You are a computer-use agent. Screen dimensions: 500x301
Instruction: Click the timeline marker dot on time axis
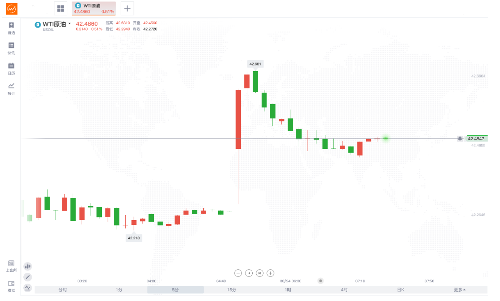(x=320, y=281)
